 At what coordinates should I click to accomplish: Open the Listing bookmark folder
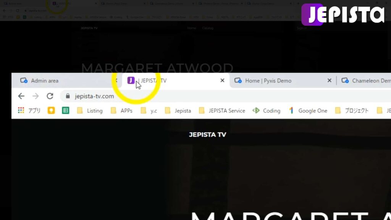pyautogui.click(x=90, y=110)
